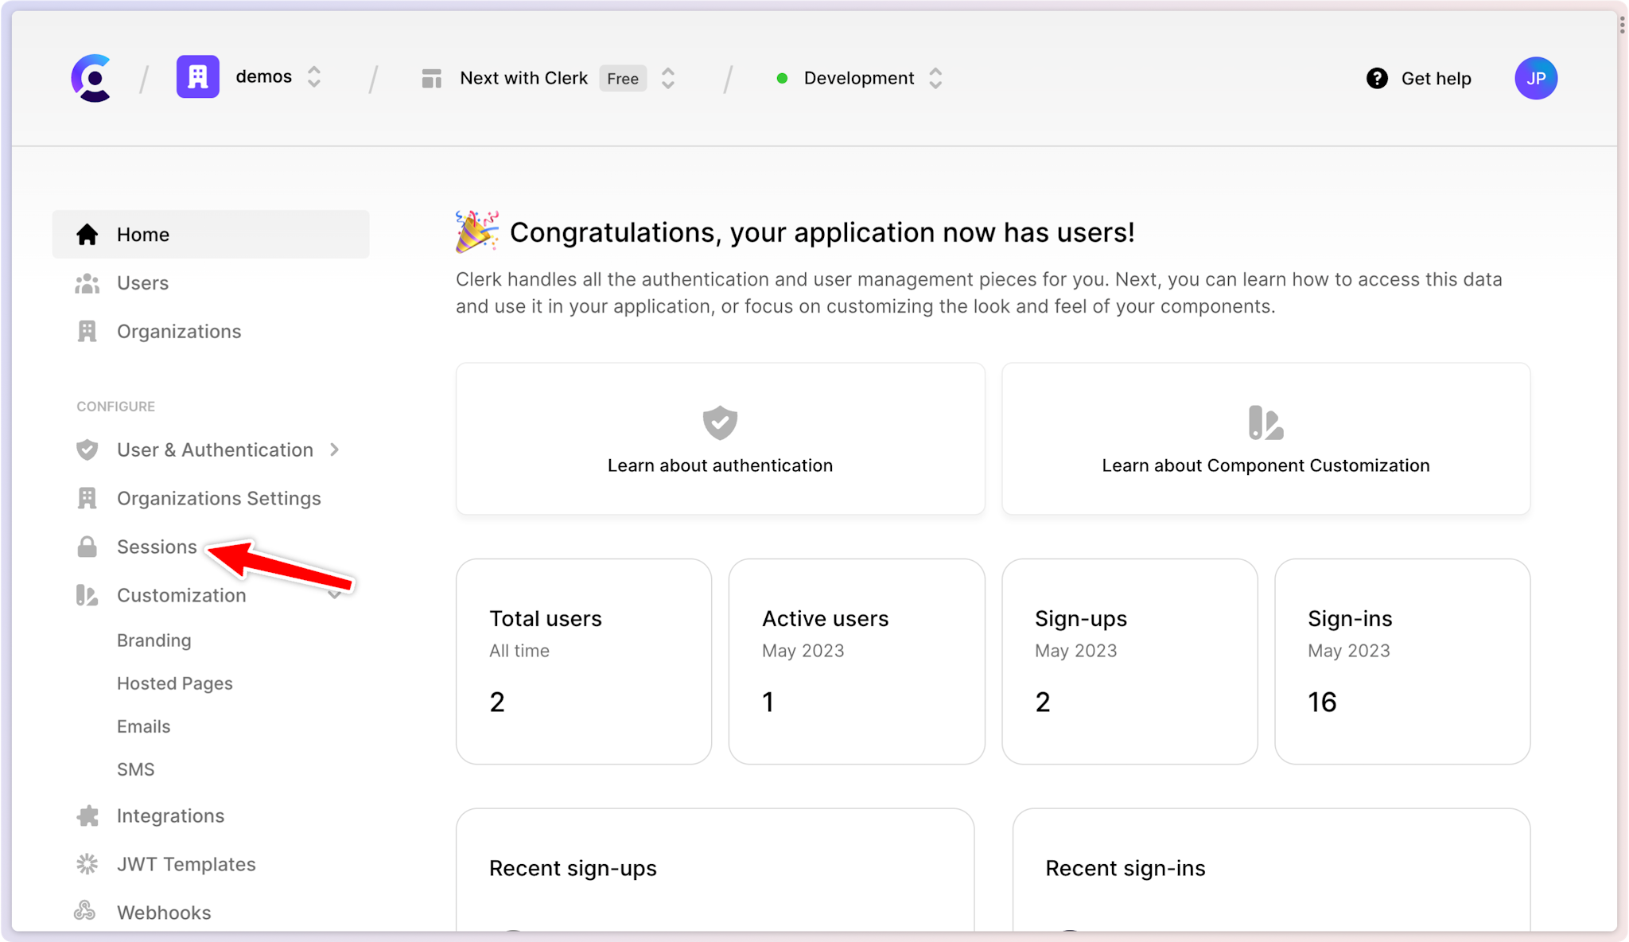Click the Users section icon
This screenshot has height=942, width=1629.
87,282
